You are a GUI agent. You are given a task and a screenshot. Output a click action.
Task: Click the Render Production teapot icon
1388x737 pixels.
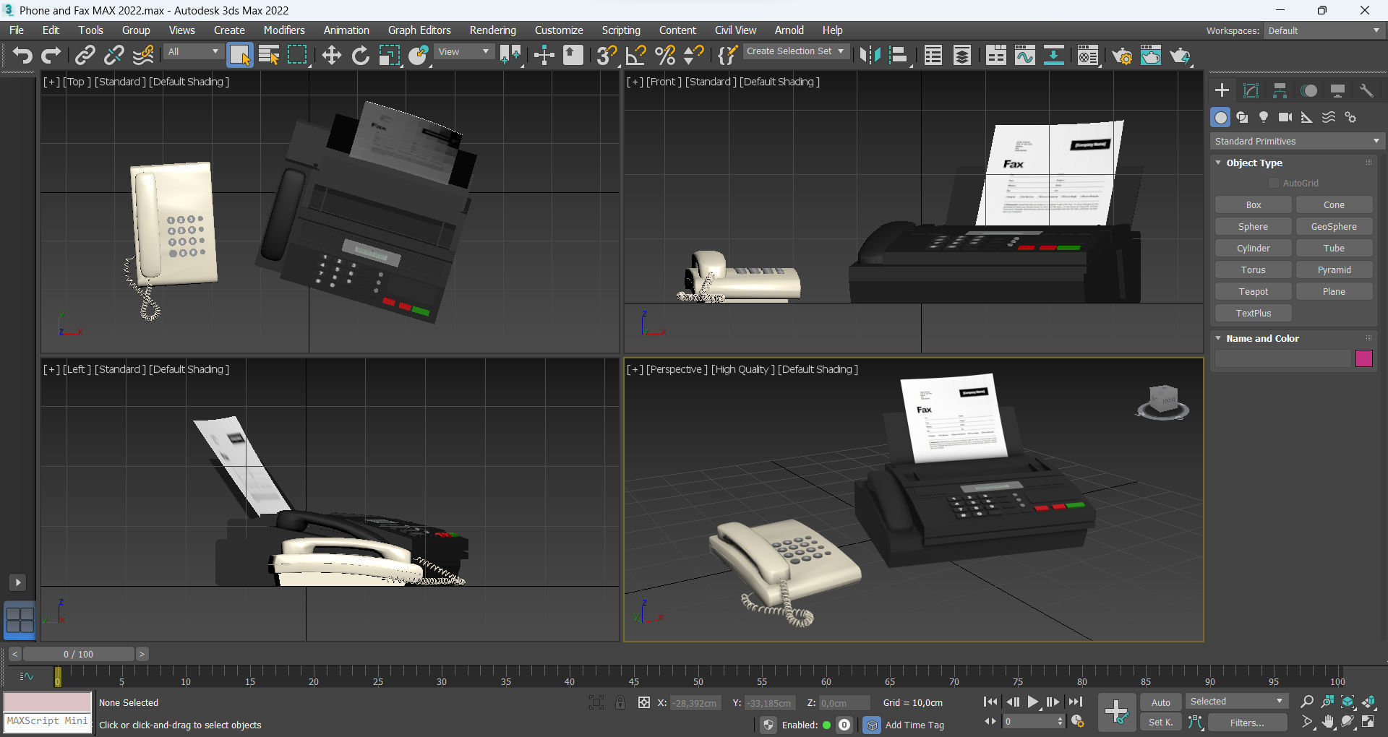pyautogui.click(x=1180, y=55)
